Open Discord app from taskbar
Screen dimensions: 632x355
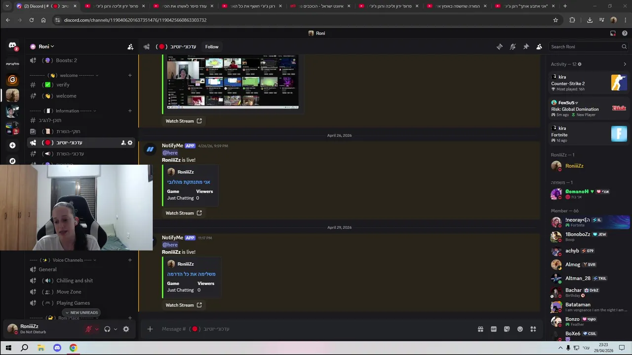[57, 348]
